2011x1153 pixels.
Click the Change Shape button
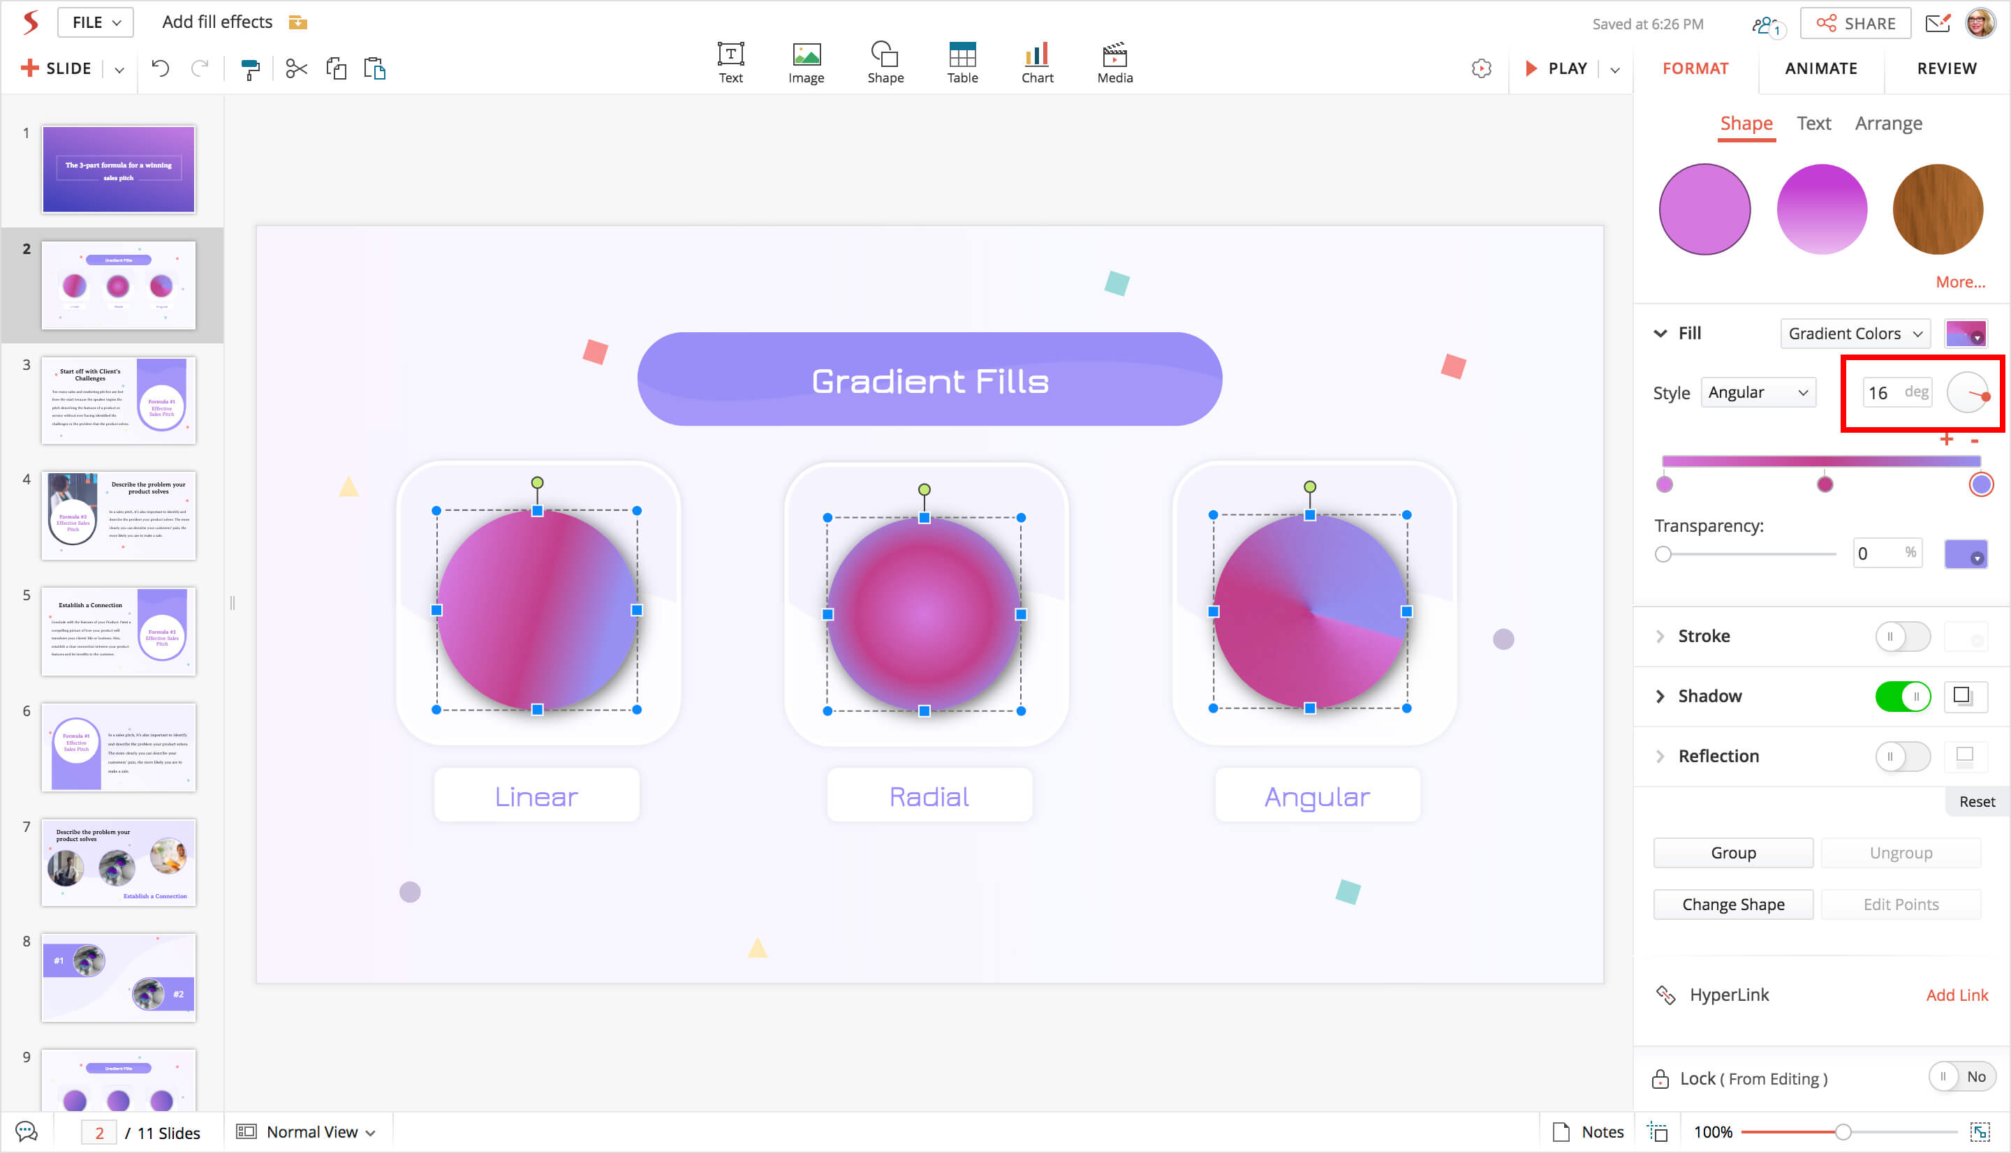(x=1732, y=905)
